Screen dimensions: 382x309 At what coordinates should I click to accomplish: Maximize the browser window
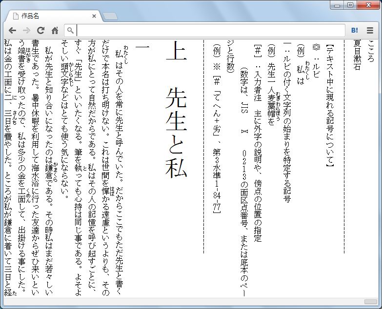coord(350,5)
